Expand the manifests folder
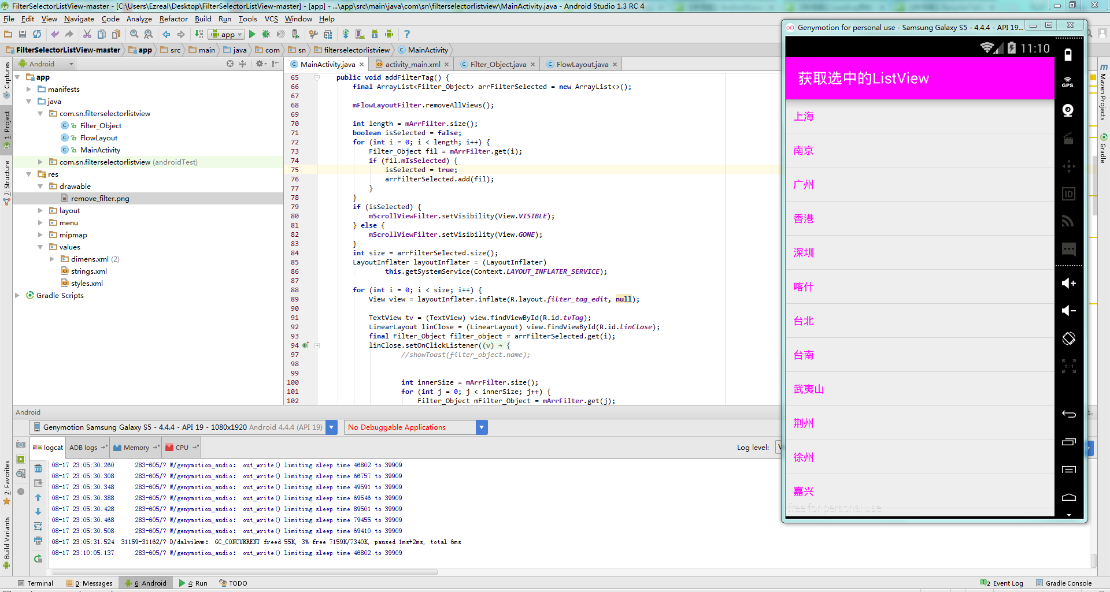Screen dimensions: 1110x592 29,89
